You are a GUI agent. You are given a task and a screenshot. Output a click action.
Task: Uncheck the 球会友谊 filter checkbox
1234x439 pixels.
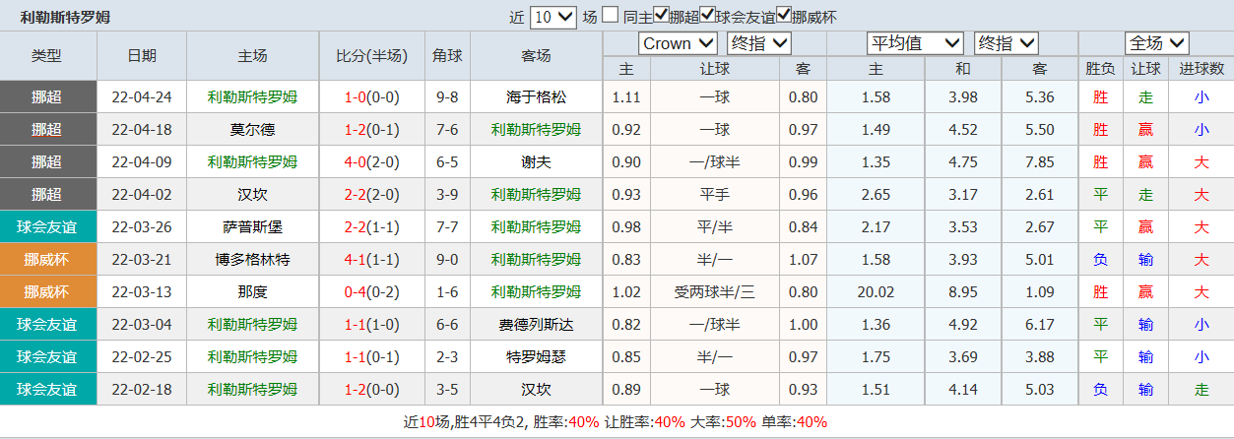pos(708,15)
